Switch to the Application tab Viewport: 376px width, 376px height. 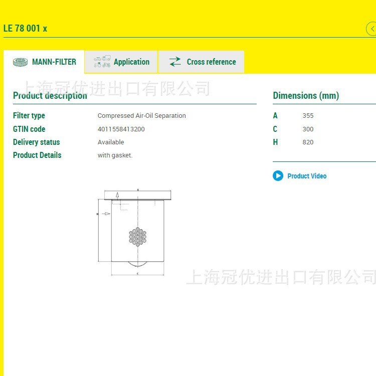[x=121, y=62]
